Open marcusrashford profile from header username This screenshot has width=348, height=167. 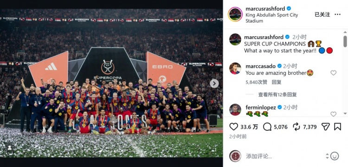265,9
